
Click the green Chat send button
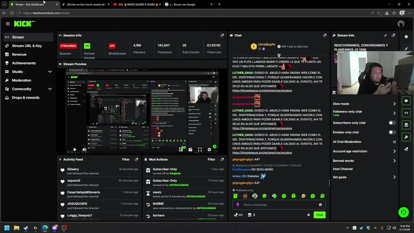(x=320, y=215)
